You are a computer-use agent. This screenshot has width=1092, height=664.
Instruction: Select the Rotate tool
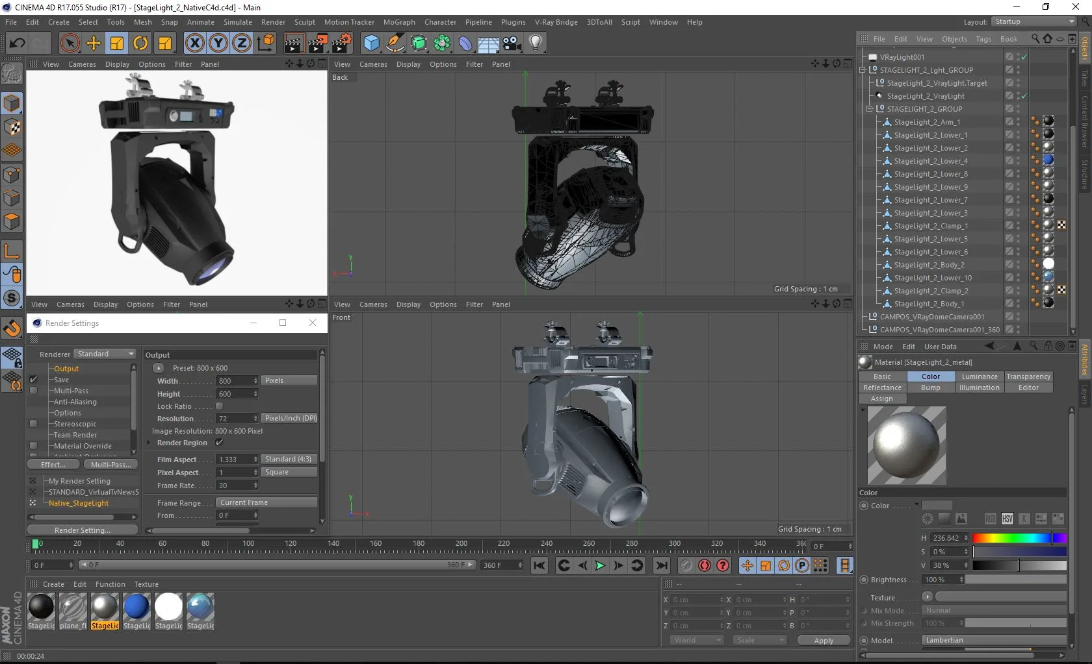click(x=140, y=43)
